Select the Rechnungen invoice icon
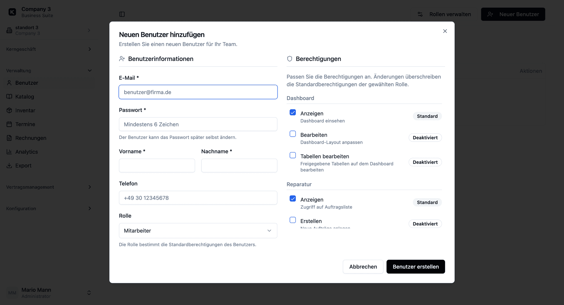Viewport: 564px width, 305px height. 10,138
